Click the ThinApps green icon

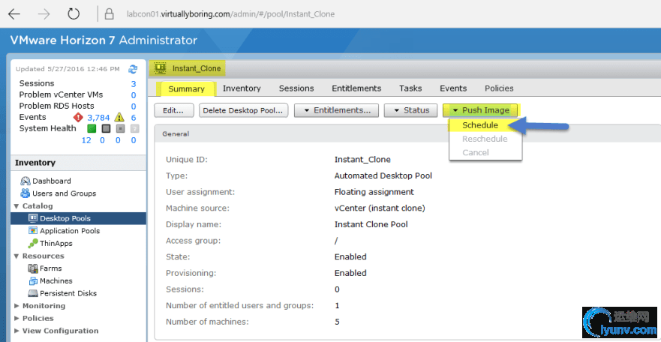point(33,244)
